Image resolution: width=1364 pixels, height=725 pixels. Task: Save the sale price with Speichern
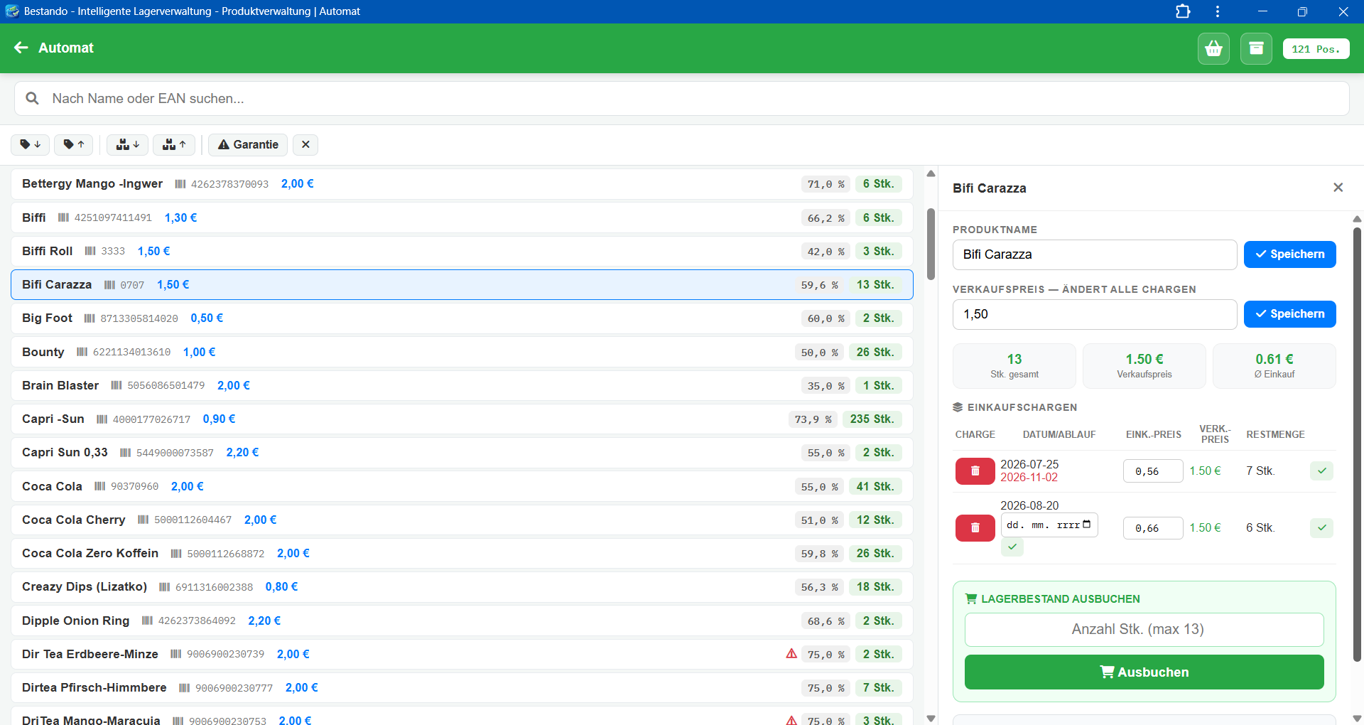[1290, 314]
